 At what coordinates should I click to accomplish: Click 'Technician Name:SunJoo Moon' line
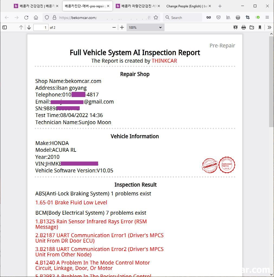click(x=73, y=122)
